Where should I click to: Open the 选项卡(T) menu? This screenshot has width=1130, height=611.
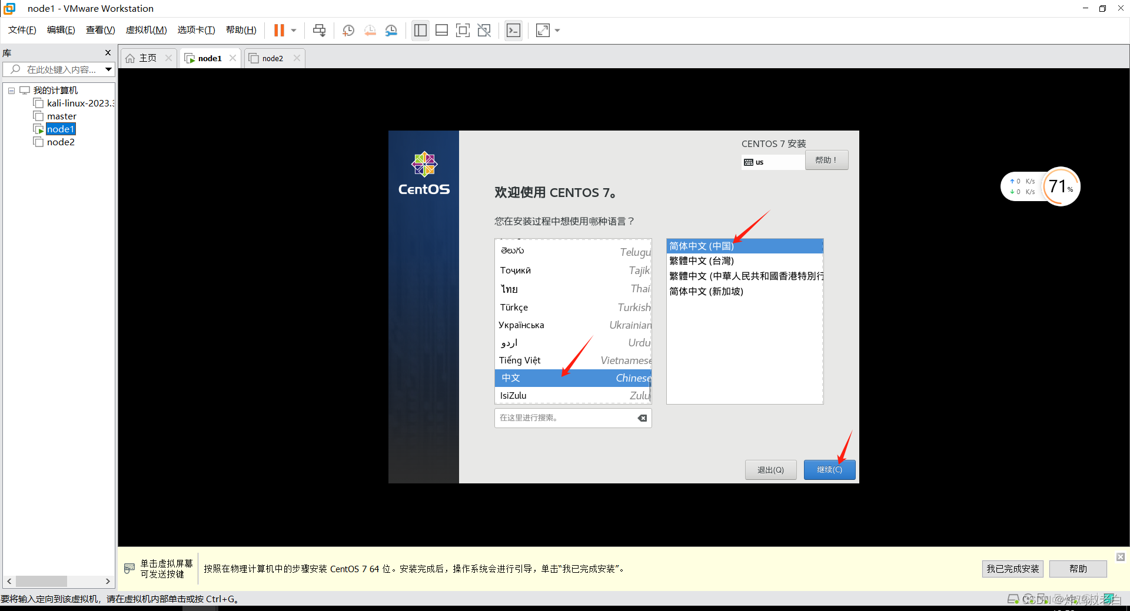point(197,30)
